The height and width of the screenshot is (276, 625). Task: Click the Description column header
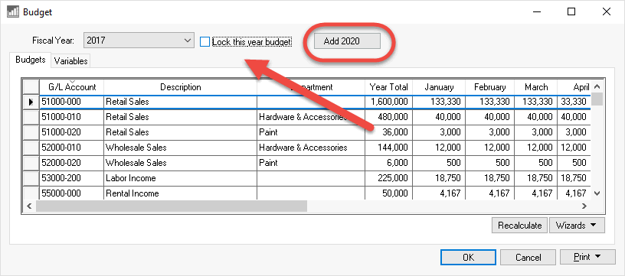click(x=181, y=87)
